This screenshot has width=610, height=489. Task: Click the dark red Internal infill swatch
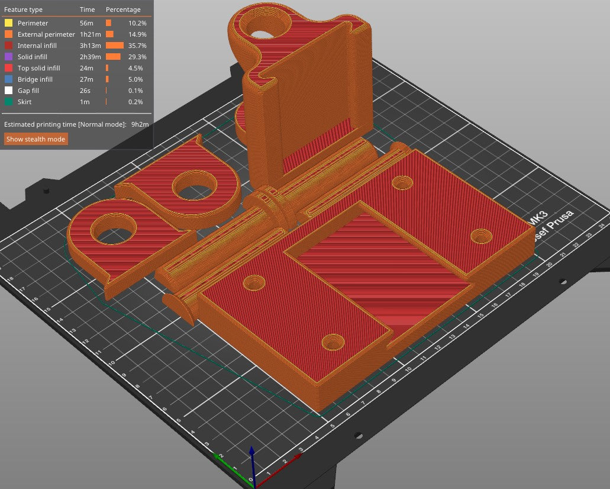click(8, 46)
